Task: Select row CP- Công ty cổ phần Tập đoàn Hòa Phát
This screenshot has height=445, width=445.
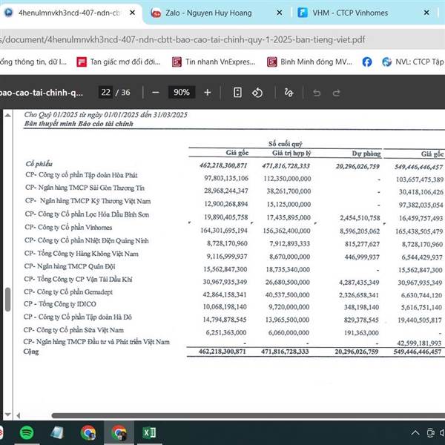Action: tap(82, 175)
